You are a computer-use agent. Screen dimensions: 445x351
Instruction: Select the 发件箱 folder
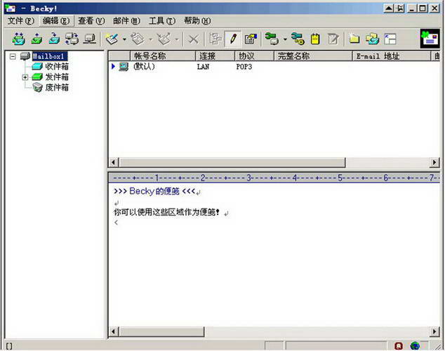(57, 77)
